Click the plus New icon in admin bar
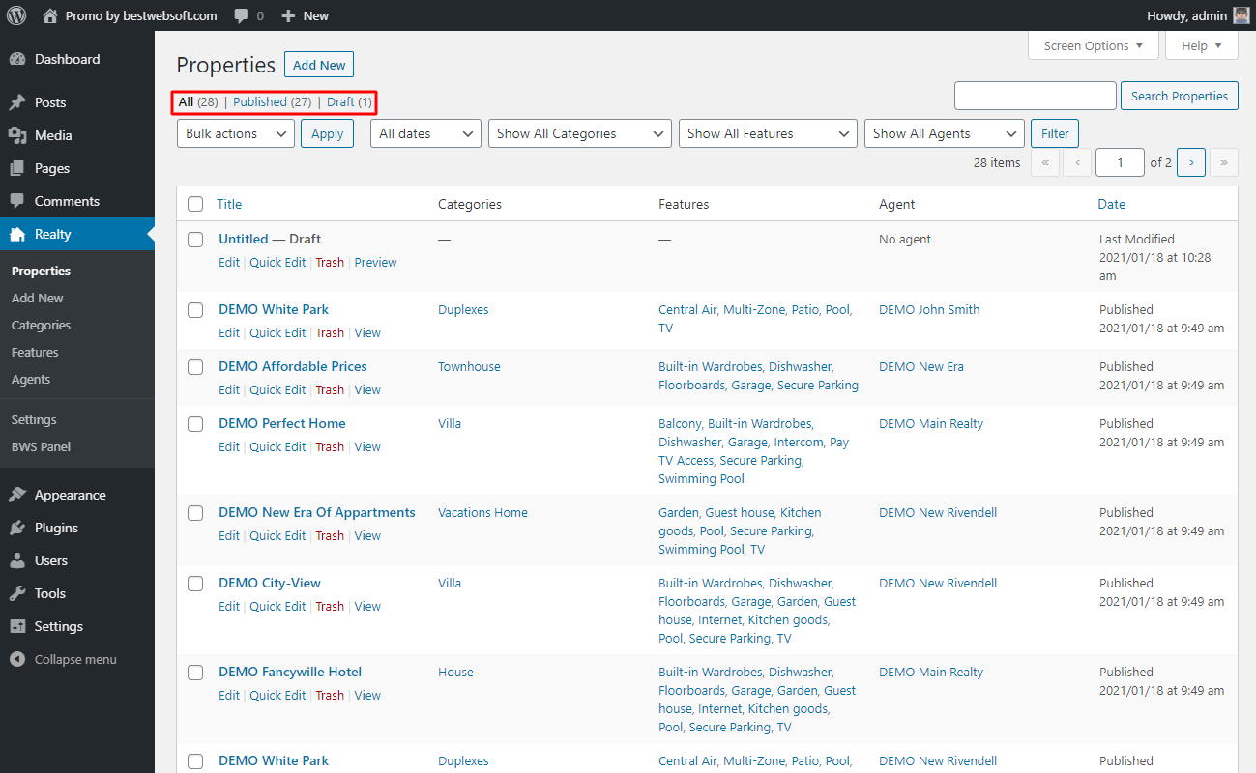This screenshot has width=1256, height=773. [287, 15]
